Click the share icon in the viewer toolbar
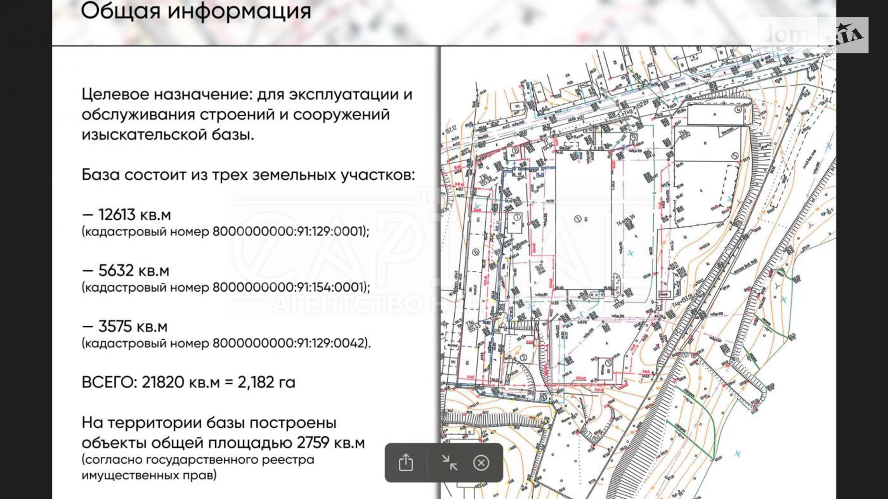The image size is (888, 499). click(406, 463)
